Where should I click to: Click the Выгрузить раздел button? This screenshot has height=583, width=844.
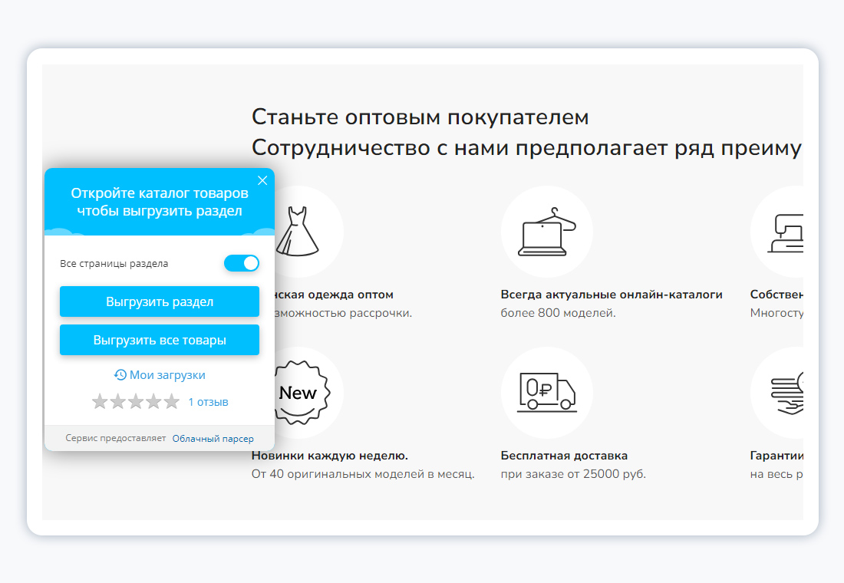[x=159, y=301]
